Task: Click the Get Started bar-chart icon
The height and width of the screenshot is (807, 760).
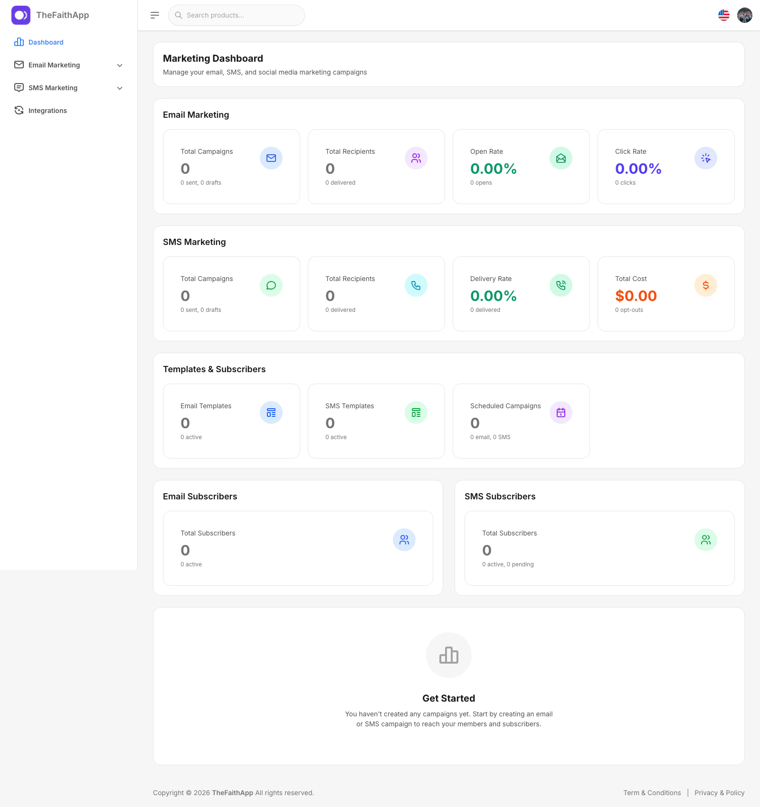Action: click(x=449, y=655)
